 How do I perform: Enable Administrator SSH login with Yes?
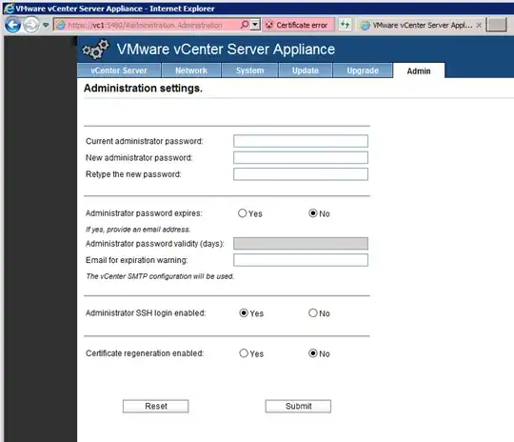(244, 313)
